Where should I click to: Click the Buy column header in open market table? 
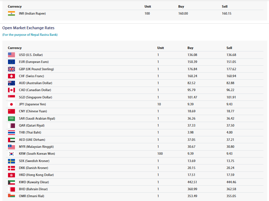pos(190,48)
